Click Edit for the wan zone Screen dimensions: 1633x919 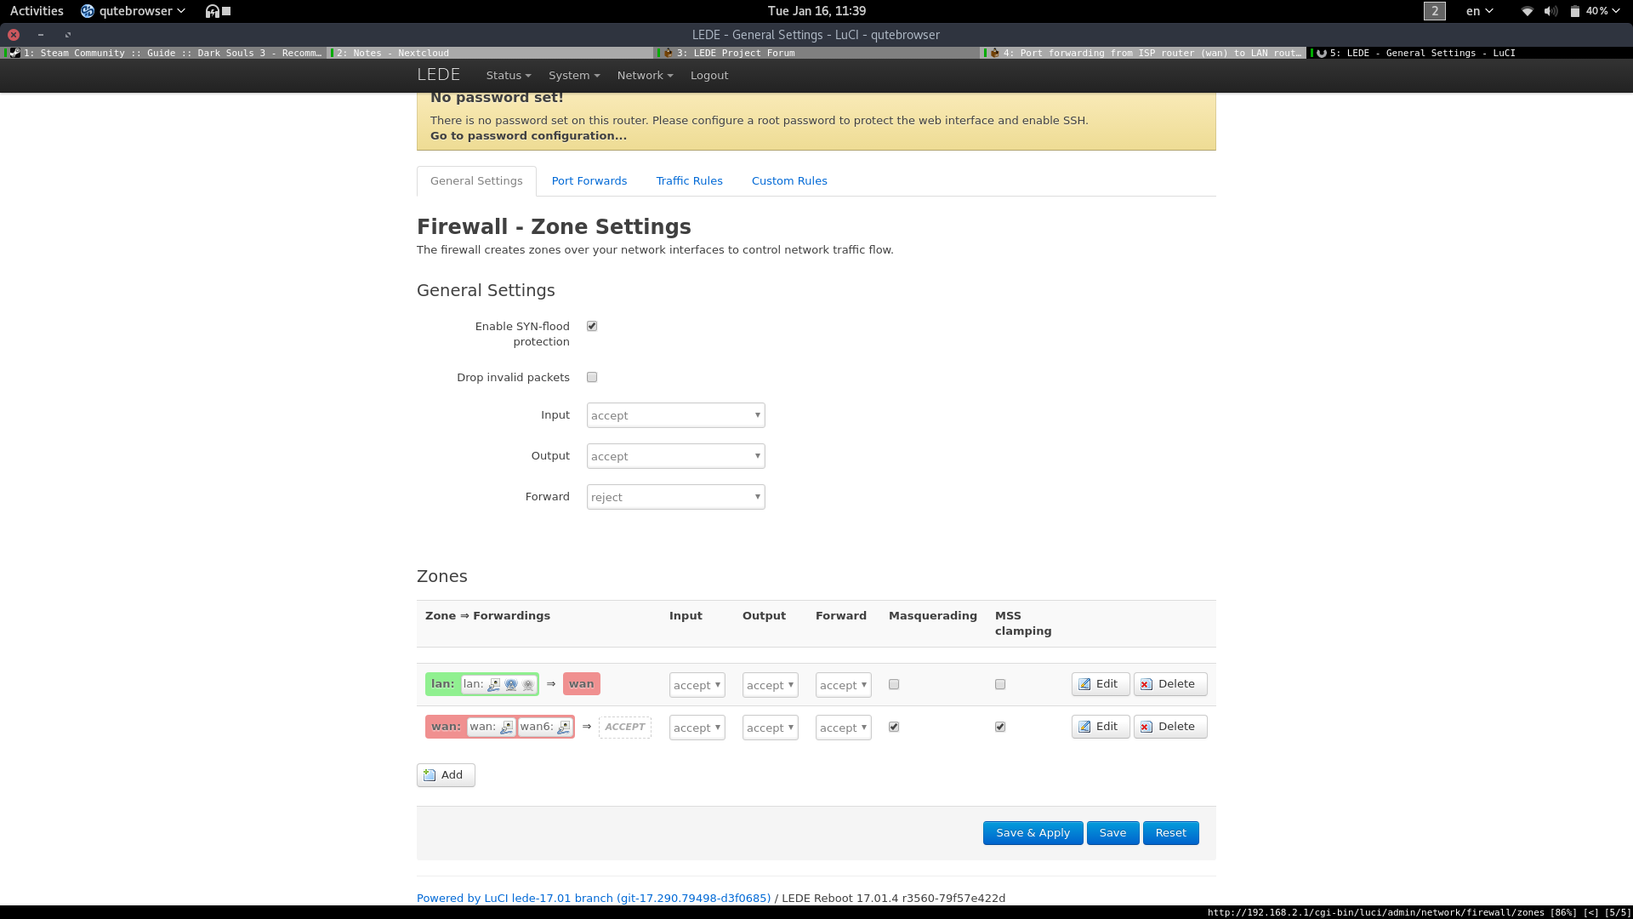(x=1101, y=727)
